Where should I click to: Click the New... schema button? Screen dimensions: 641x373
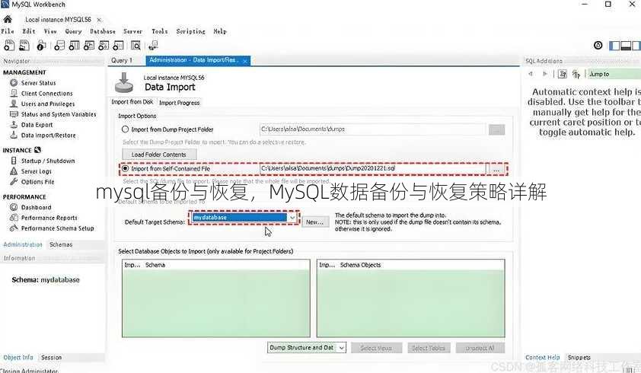pyautogui.click(x=314, y=222)
